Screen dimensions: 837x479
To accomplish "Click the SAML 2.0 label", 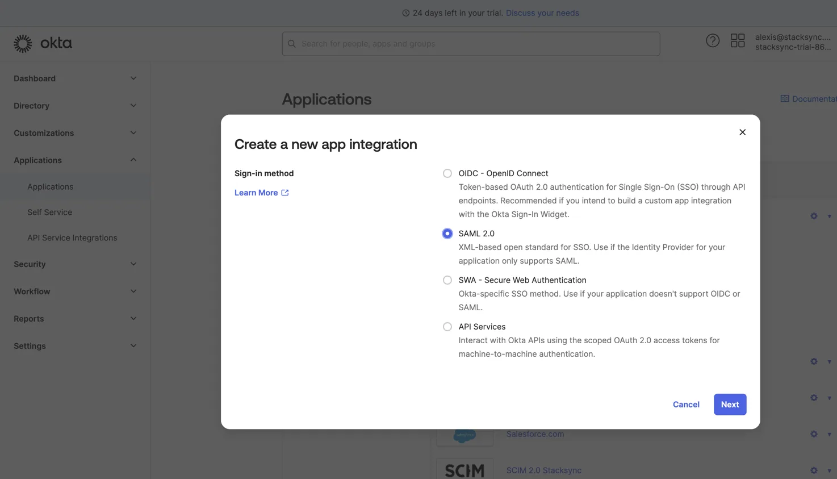I will point(476,234).
